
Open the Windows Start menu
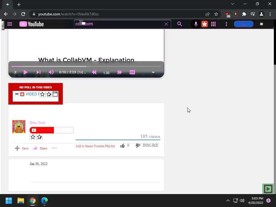point(9,201)
